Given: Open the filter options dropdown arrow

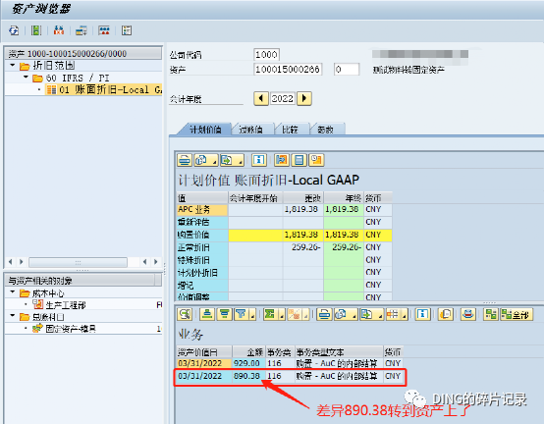Looking at the screenshot, I should point(252,315).
